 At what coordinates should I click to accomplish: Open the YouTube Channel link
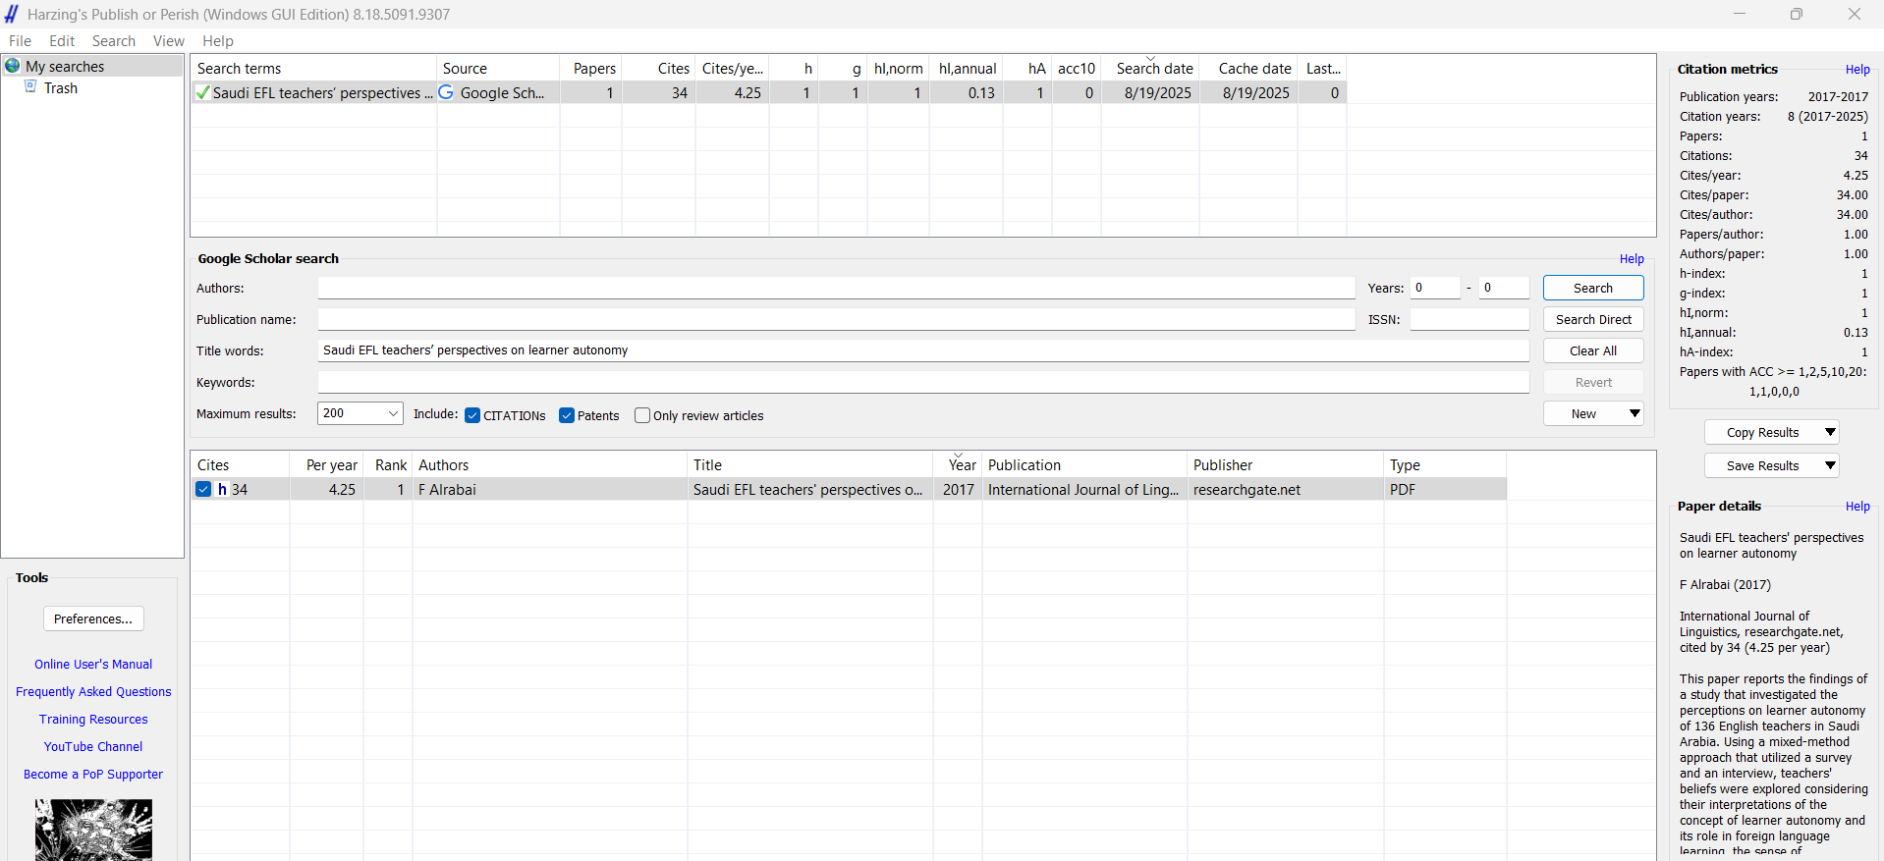point(93,746)
